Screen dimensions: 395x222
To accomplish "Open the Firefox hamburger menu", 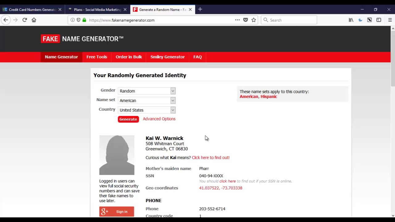I will point(390,20).
